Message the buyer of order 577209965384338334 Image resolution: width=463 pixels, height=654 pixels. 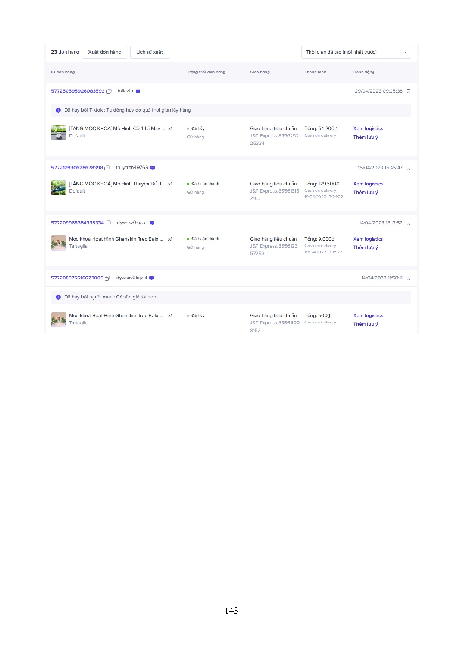pyautogui.click(x=152, y=223)
